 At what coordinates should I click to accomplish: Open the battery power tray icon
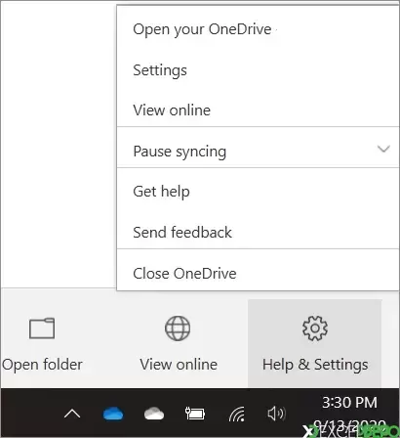click(195, 414)
